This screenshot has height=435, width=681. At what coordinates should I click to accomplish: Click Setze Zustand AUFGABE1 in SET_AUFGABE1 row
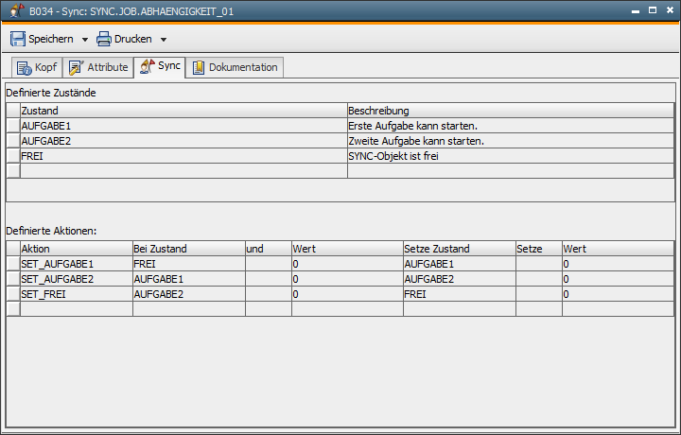coord(460,264)
